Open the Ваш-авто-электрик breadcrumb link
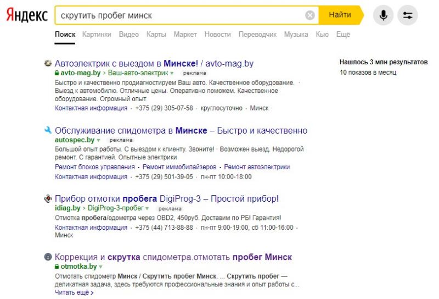 [138, 73]
